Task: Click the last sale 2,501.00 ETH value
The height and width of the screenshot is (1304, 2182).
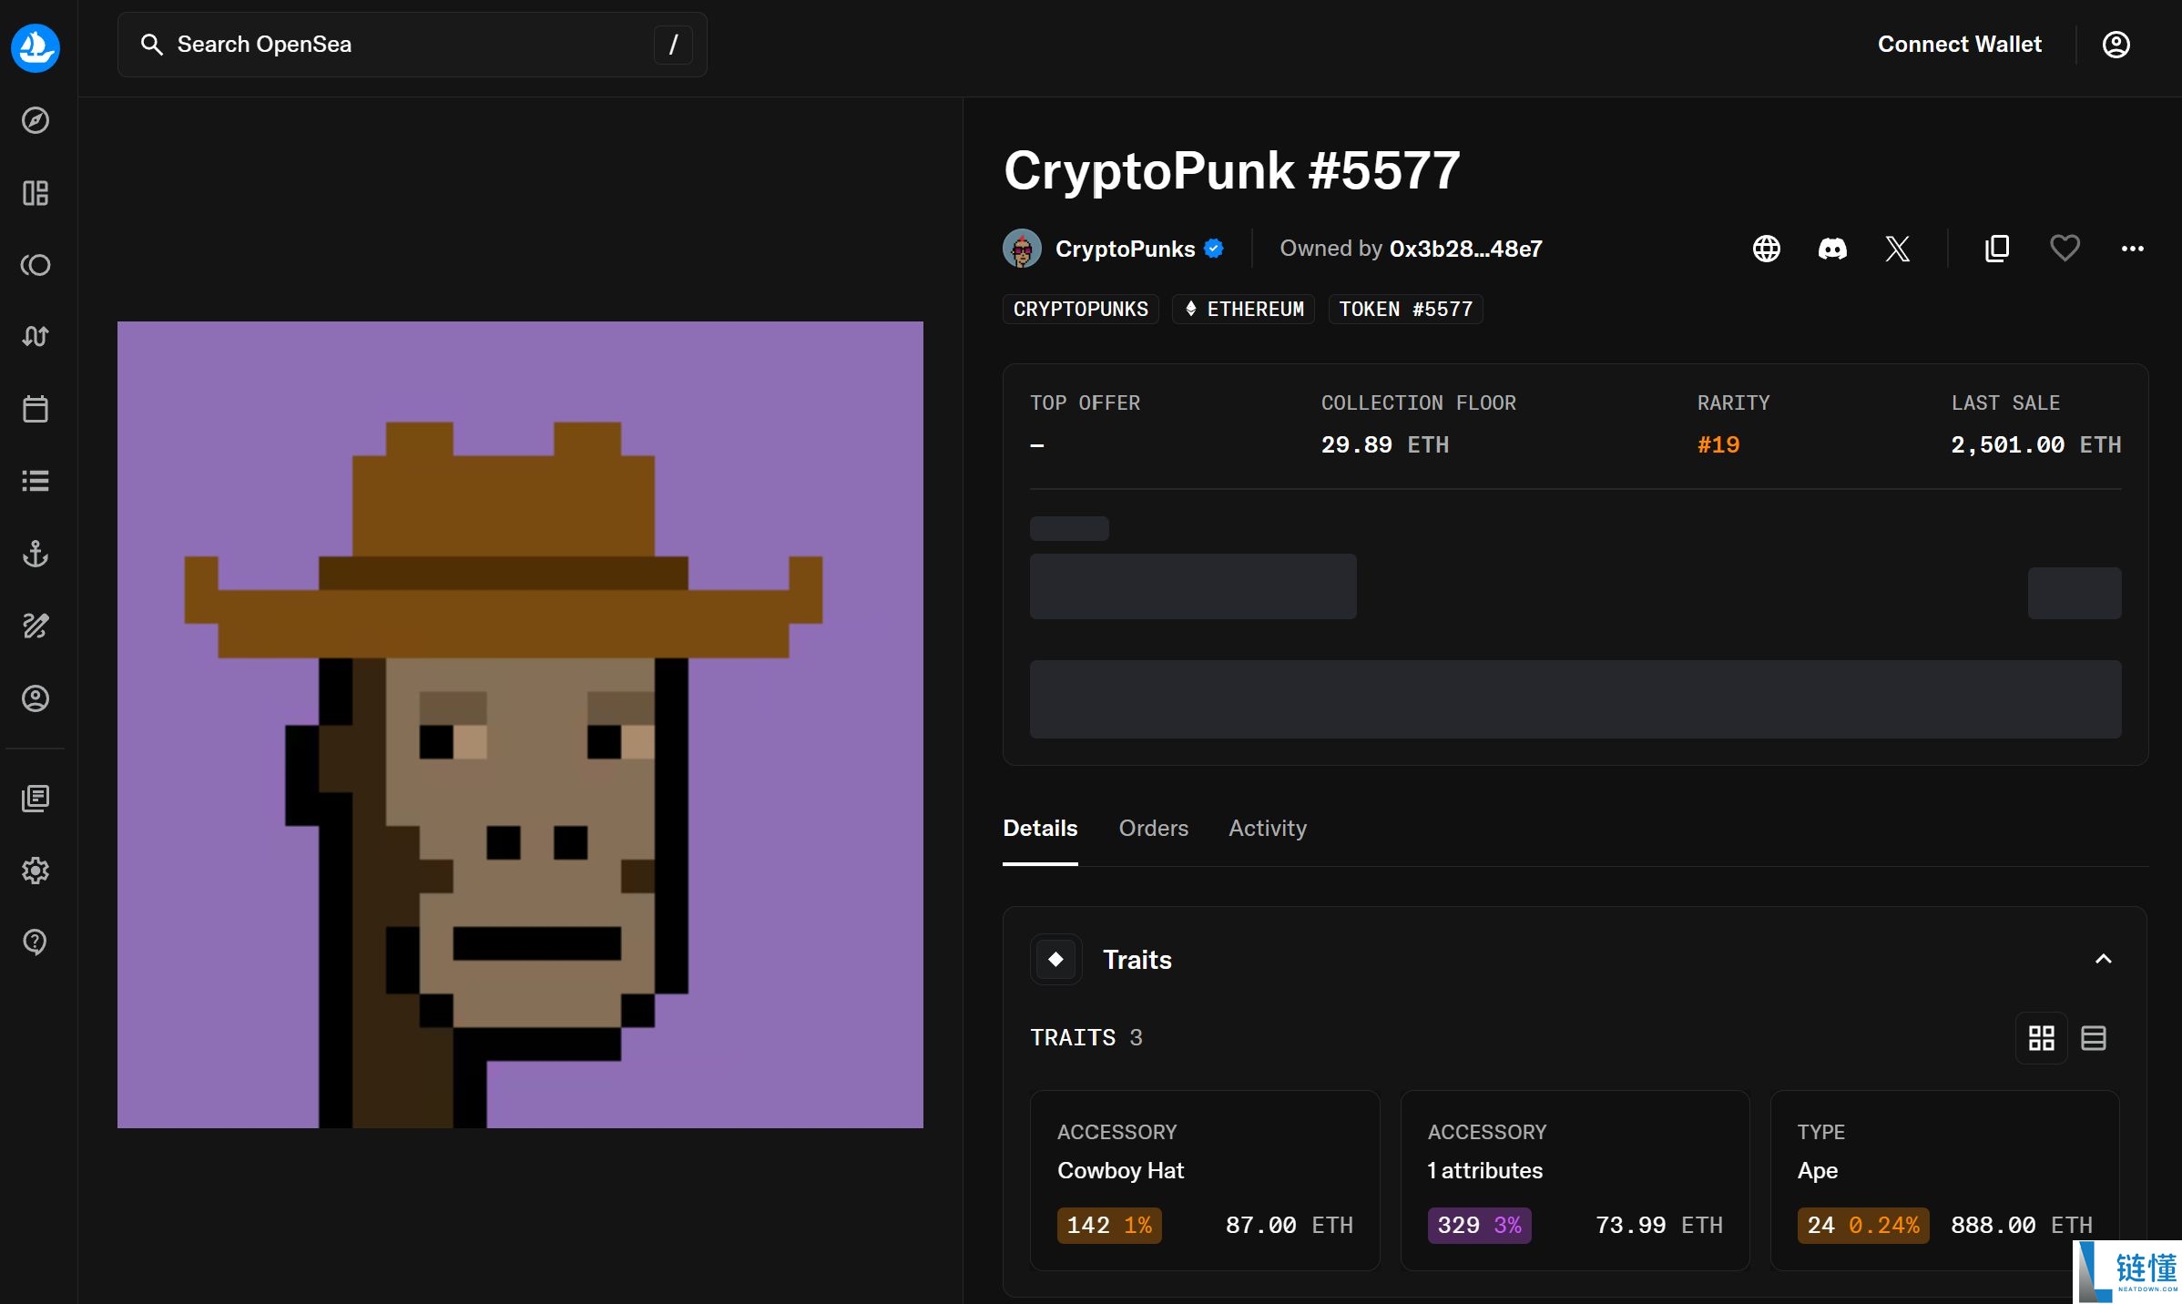Action: (x=2036, y=445)
